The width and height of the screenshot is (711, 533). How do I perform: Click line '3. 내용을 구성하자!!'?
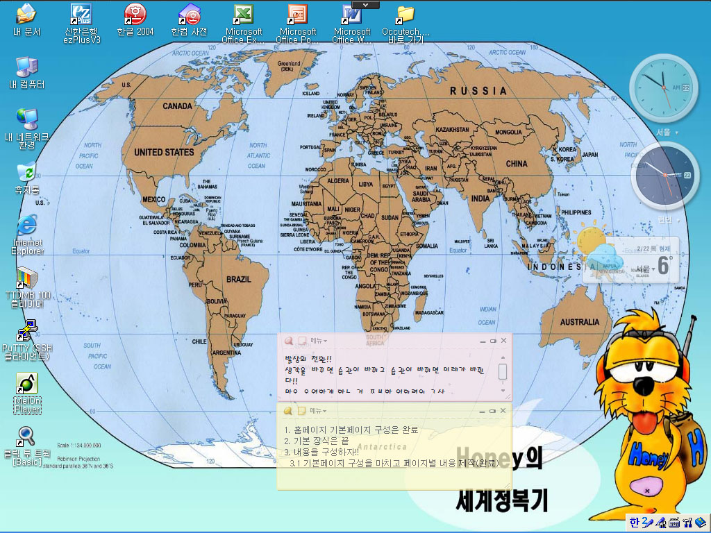click(x=321, y=452)
